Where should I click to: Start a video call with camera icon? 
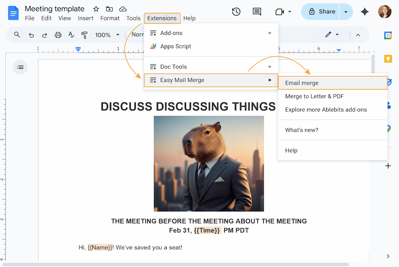(x=280, y=12)
